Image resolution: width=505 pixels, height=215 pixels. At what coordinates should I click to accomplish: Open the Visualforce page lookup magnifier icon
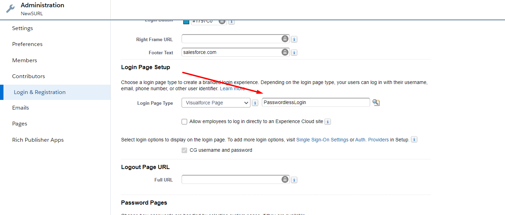tap(376, 103)
